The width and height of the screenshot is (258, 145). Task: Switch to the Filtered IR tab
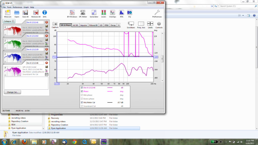point(93,25)
